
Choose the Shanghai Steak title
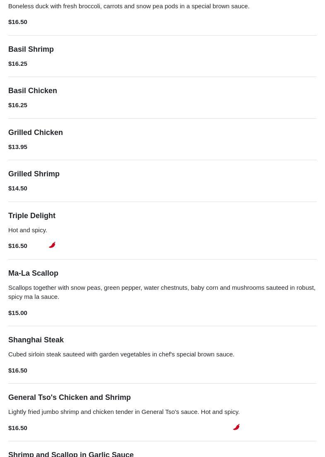click(x=36, y=340)
